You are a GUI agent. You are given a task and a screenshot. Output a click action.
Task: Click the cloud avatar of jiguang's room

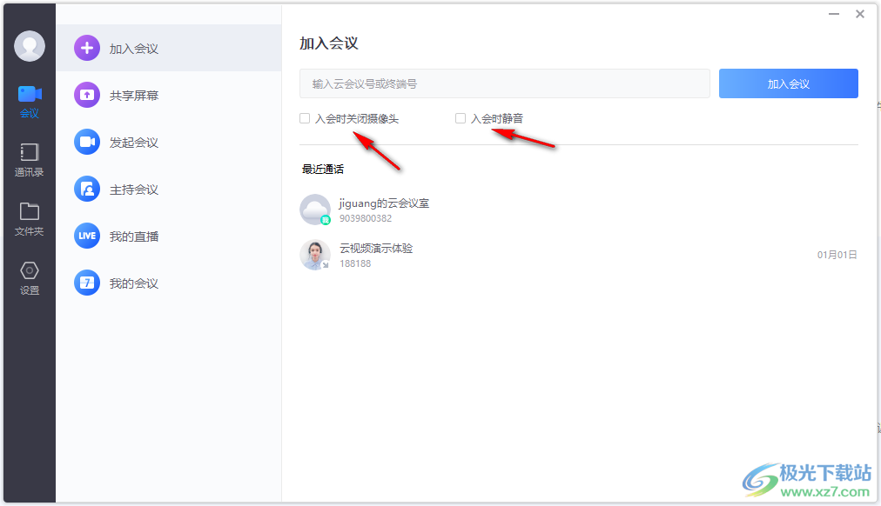[x=315, y=210]
